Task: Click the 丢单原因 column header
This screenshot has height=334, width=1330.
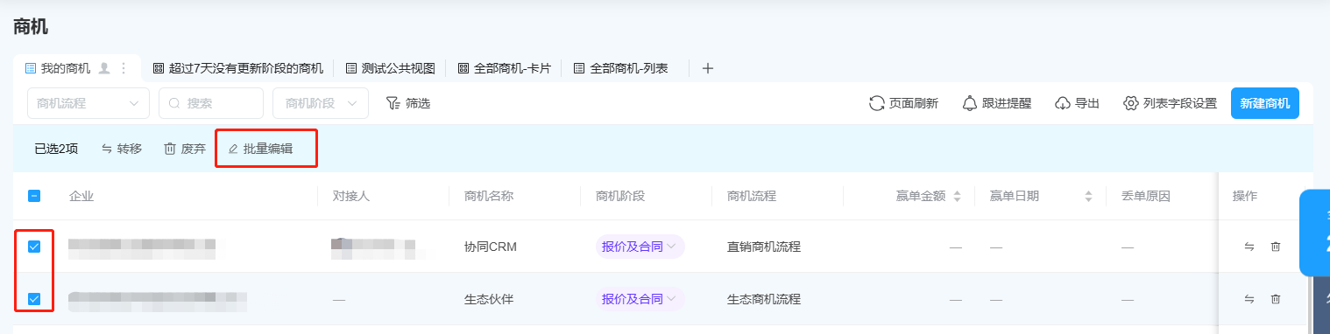Action: (1146, 196)
